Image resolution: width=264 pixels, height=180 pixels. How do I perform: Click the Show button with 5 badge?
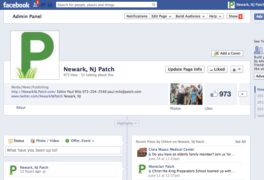click(235, 16)
